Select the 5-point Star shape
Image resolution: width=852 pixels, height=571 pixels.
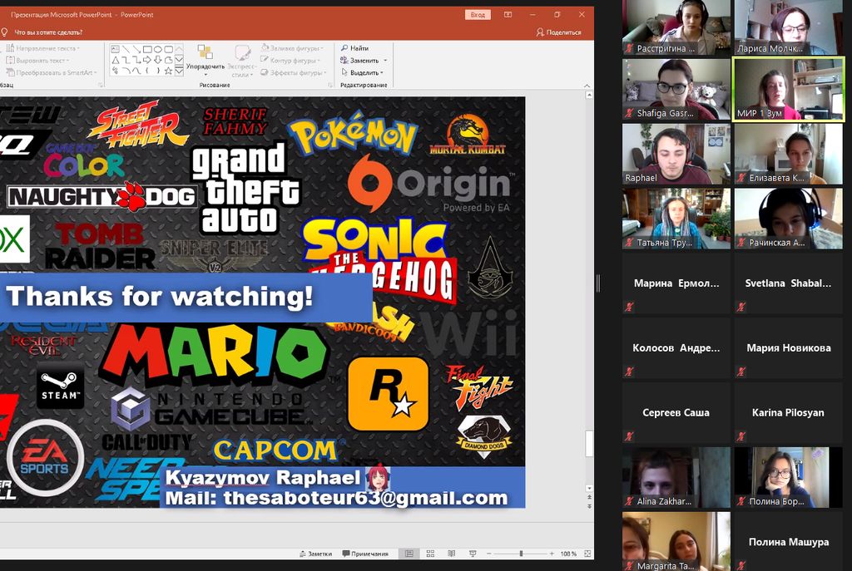pyautogui.click(x=168, y=71)
